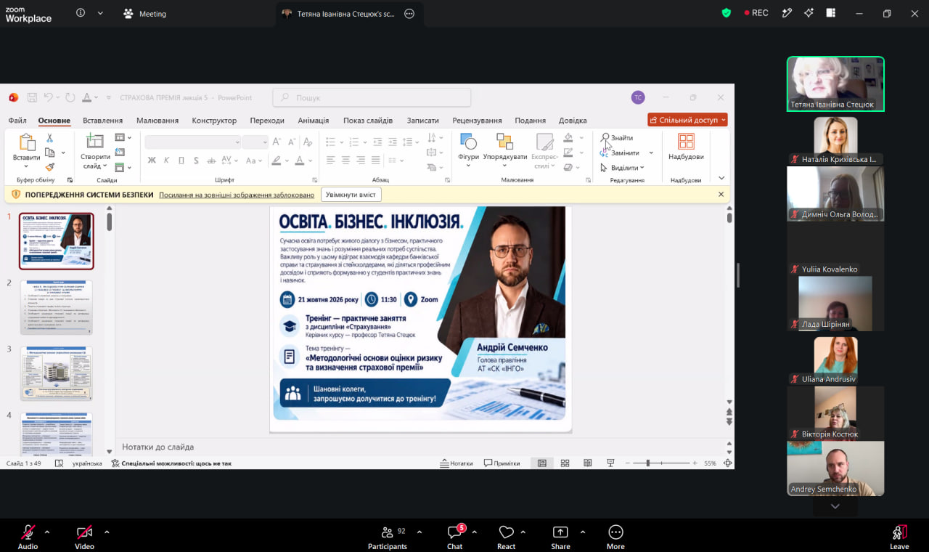
Task: Click the Bold Ж formatting button
Action: [152, 161]
